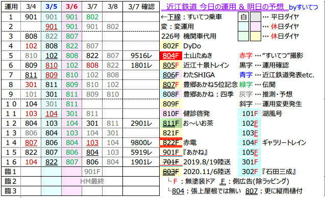
Task: Click the 821F legend cell
Action: click(x=171, y=133)
